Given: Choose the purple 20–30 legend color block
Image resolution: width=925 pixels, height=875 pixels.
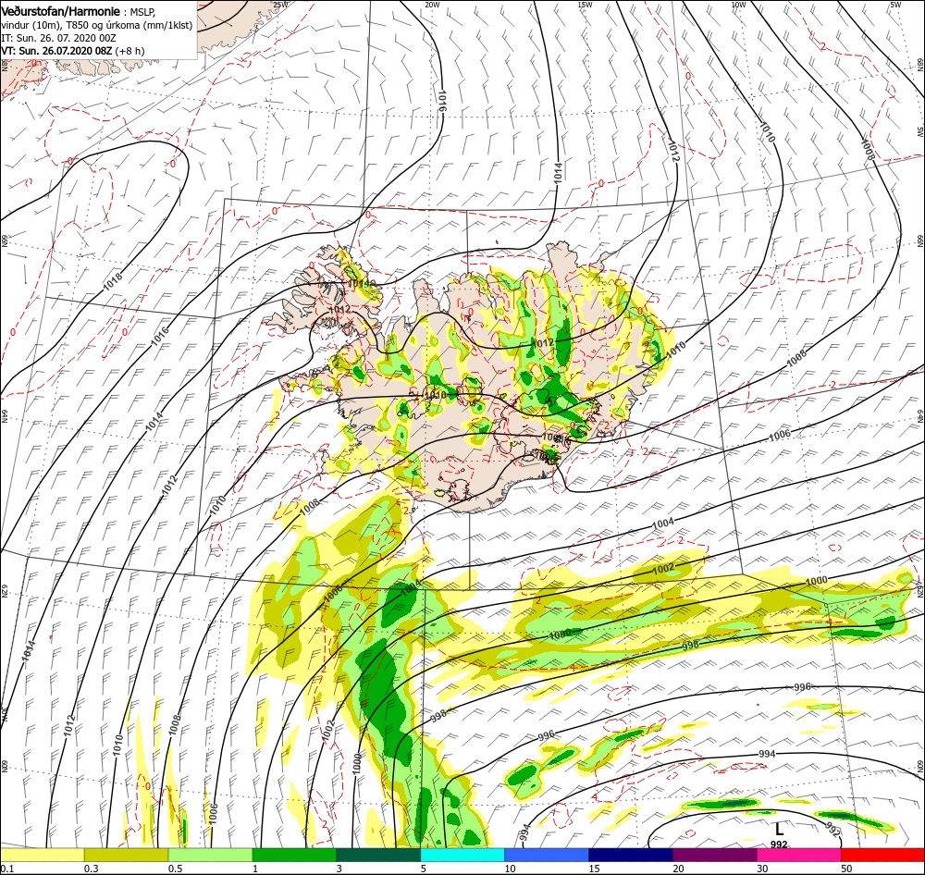Looking at the screenshot, I should (x=714, y=855).
